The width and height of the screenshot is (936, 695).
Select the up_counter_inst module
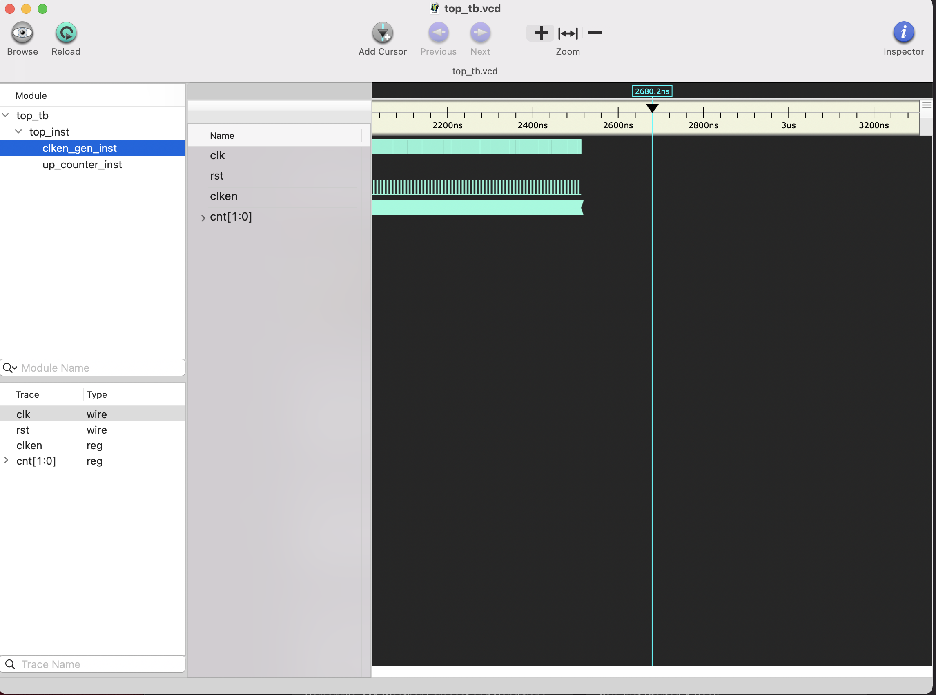(82, 165)
